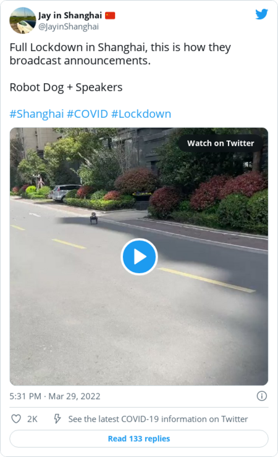Click See the latest COVID-19 information link

tap(158, 419)
